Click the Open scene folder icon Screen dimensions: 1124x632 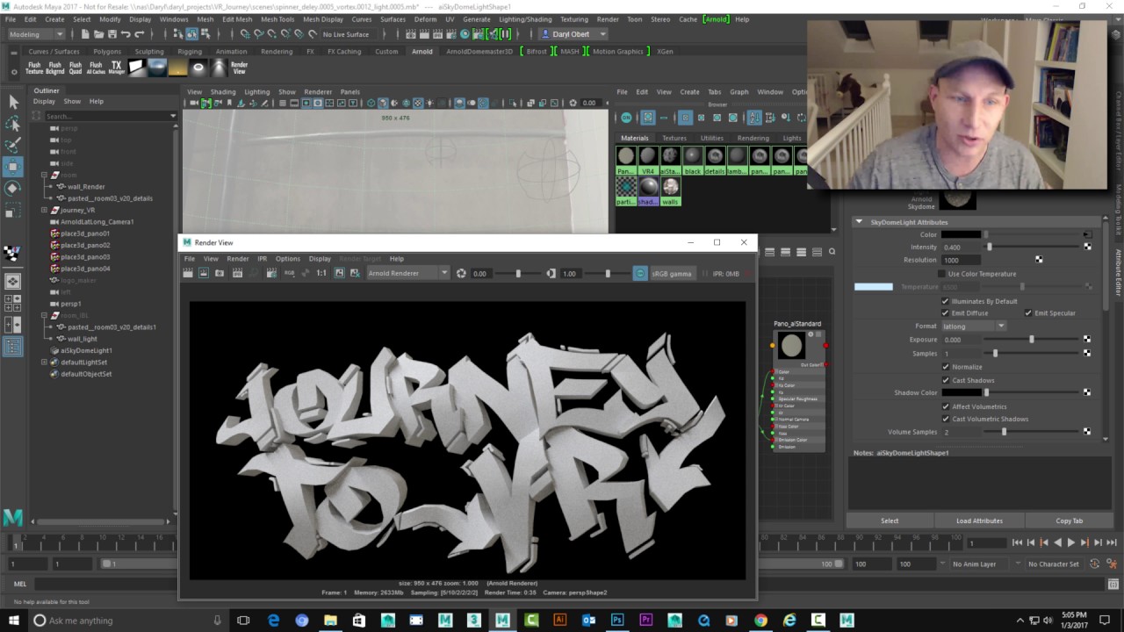coord(98,34)
